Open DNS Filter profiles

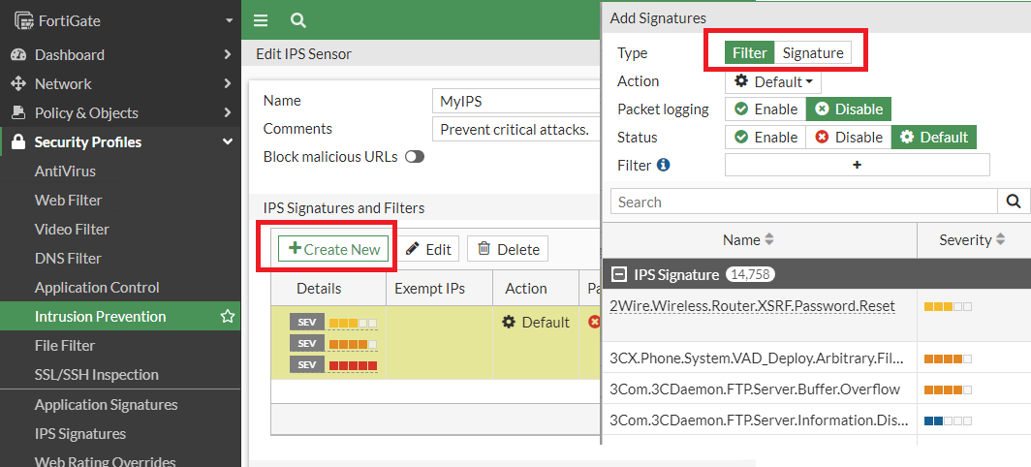(x=68, y=259)
